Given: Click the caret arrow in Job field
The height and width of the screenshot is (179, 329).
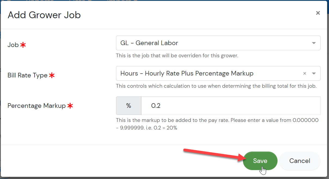Looking at the screenshot, I should click(x=314, y=43).
